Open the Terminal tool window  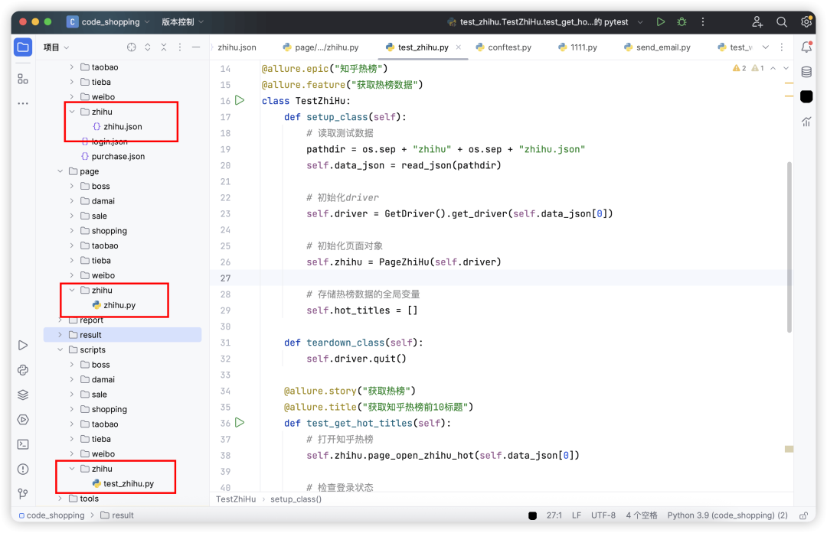point(23,444)
